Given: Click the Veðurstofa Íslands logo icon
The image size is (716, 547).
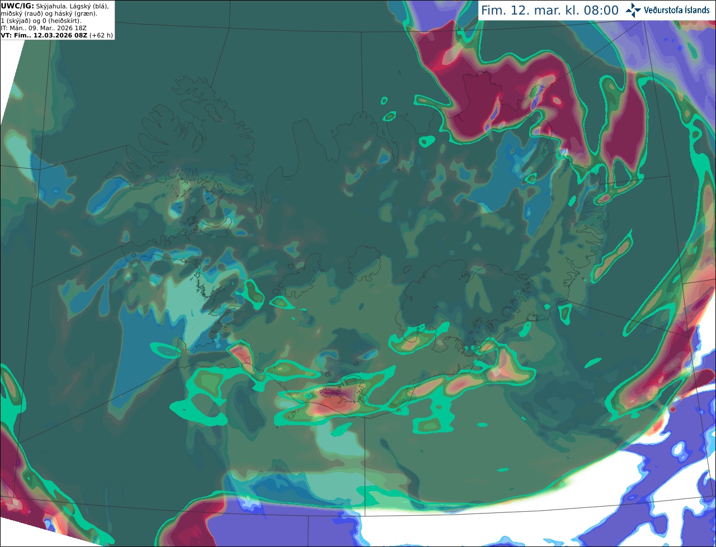Looking at the screenshot, I should coord(633,10).
